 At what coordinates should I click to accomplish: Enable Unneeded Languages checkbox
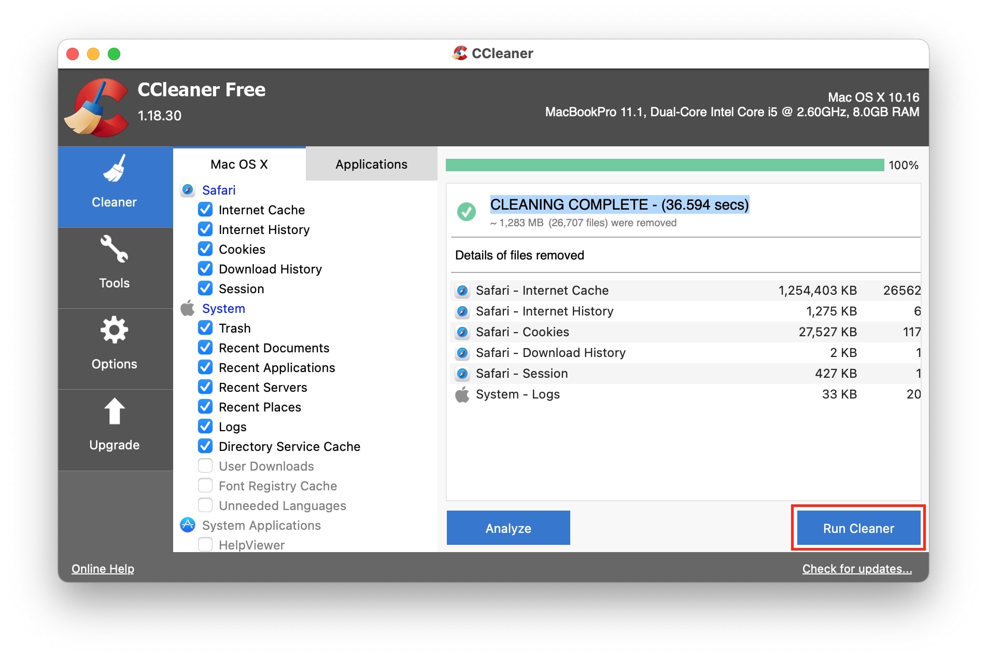pyautogui.click(x=205, y=505)
